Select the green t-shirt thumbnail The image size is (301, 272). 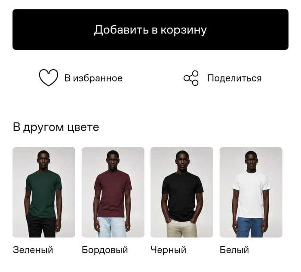pyautogui.click(x=44, y=192)
